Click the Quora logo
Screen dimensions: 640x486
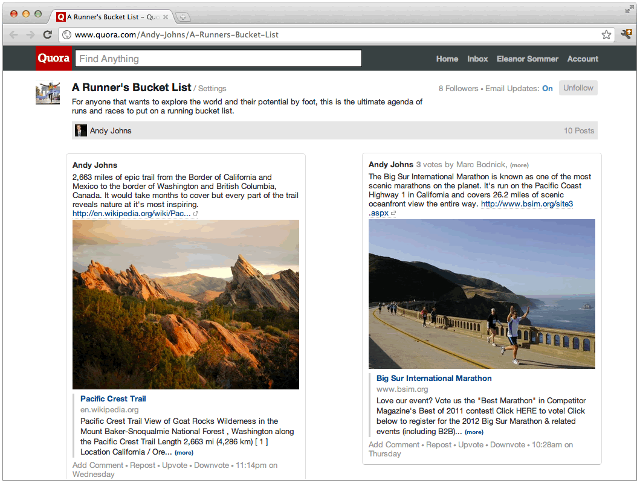pos(53,59)
